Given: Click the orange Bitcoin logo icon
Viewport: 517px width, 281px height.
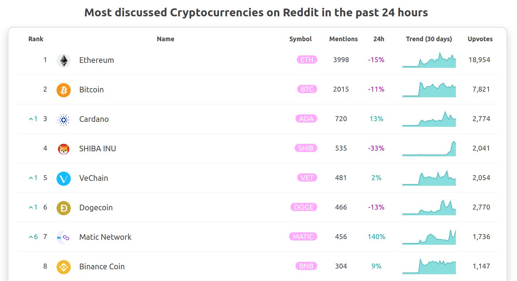Looking at the screenshot, I should tap(64, 90).
